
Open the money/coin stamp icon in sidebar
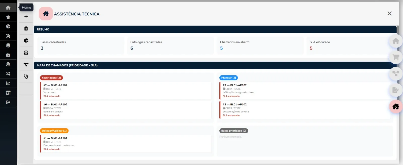coord(8,64)
